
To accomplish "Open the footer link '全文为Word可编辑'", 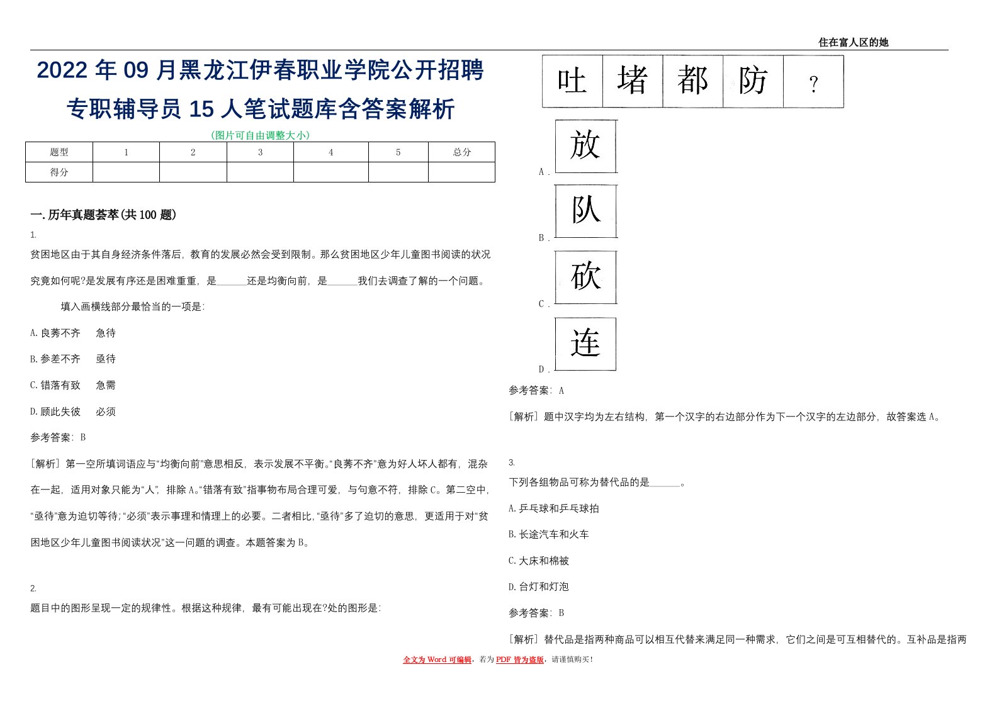I will (437, 659).
